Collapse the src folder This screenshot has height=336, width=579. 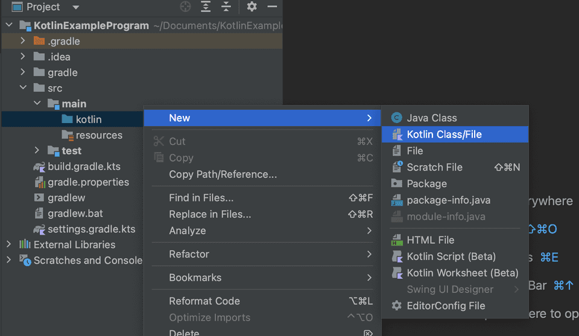23,88
